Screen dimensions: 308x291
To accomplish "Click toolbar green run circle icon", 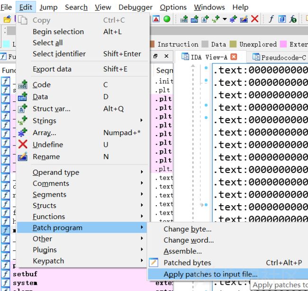I will coord(167,19).
